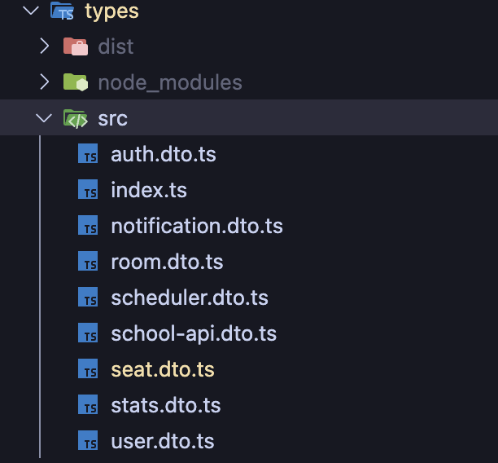The height and width of the screenshot is (463, 498).
Task: Open the modified seat.dto.ts file
Action: (163, 369)
